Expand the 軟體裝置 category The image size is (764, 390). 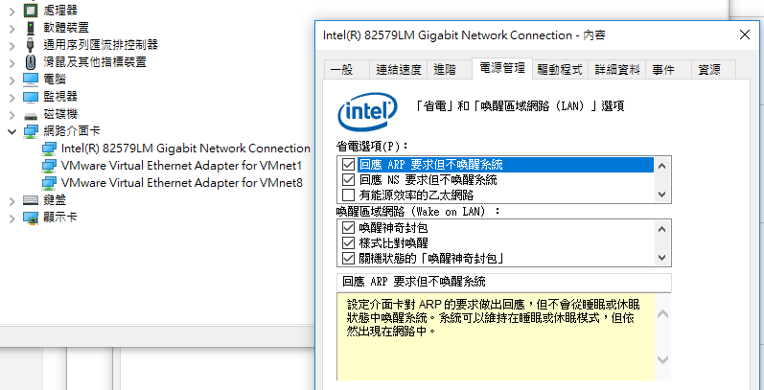tap(12, 28)
